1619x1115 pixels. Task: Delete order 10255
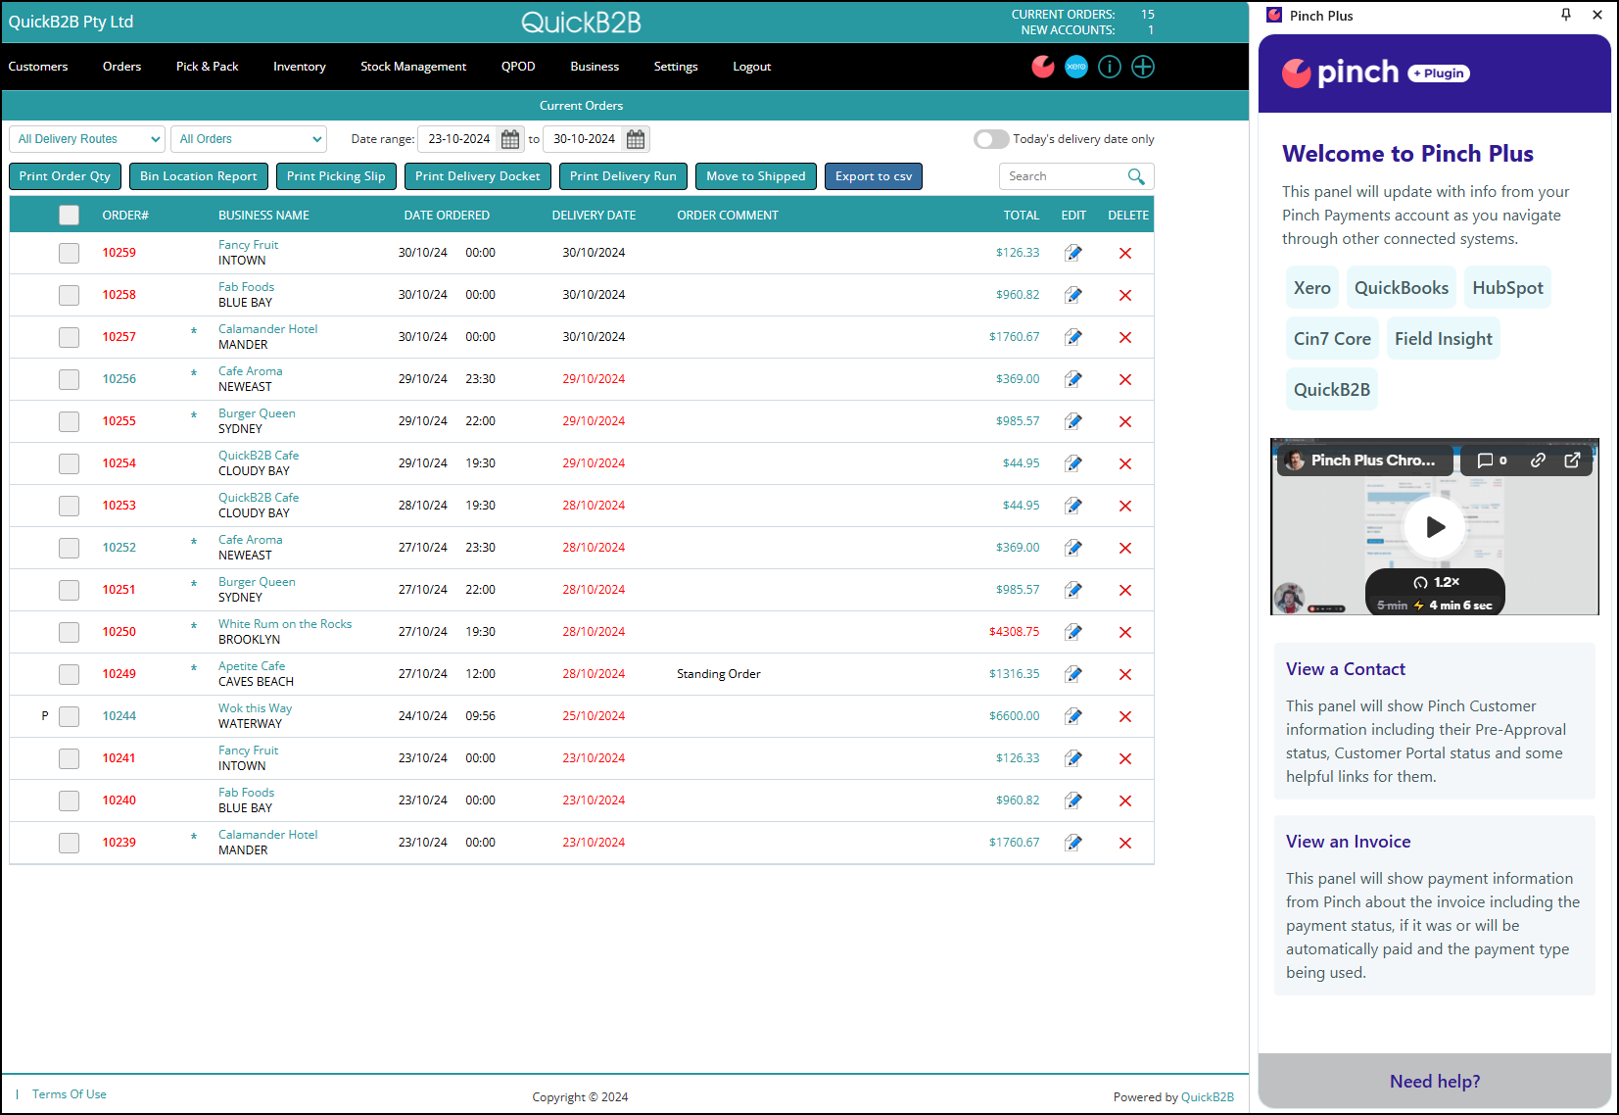click(x=1125, y=421)
